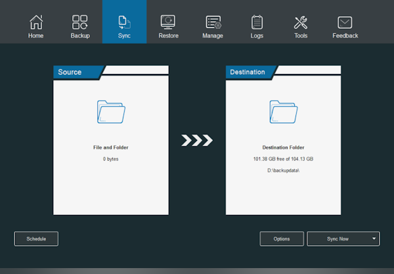
Task: Click the Source panel folder icon
Action: point(110,112)
